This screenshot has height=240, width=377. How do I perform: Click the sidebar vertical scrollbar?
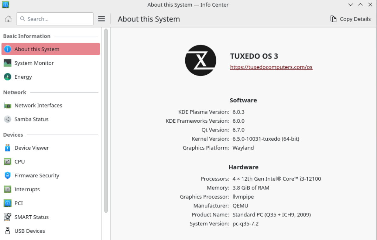click(x=106, y=120)
